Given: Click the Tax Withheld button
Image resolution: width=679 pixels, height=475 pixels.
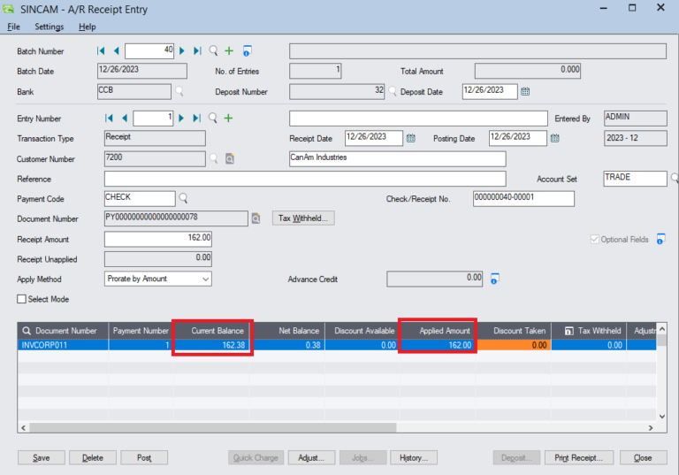Looking at the screenshot, I should pos(304,218).
